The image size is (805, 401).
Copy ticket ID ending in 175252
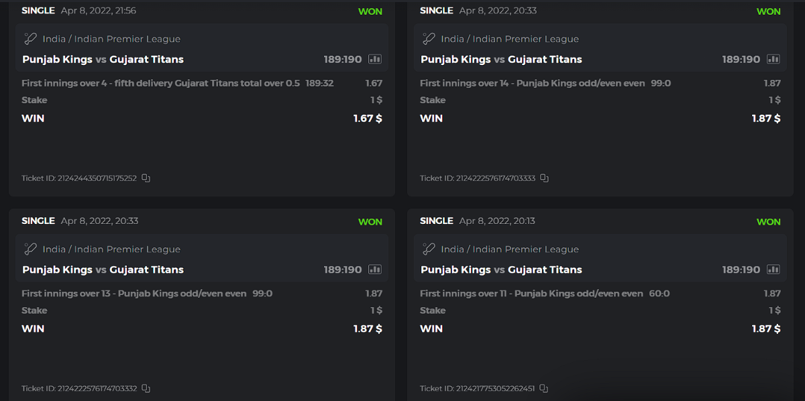coord(146,178)
